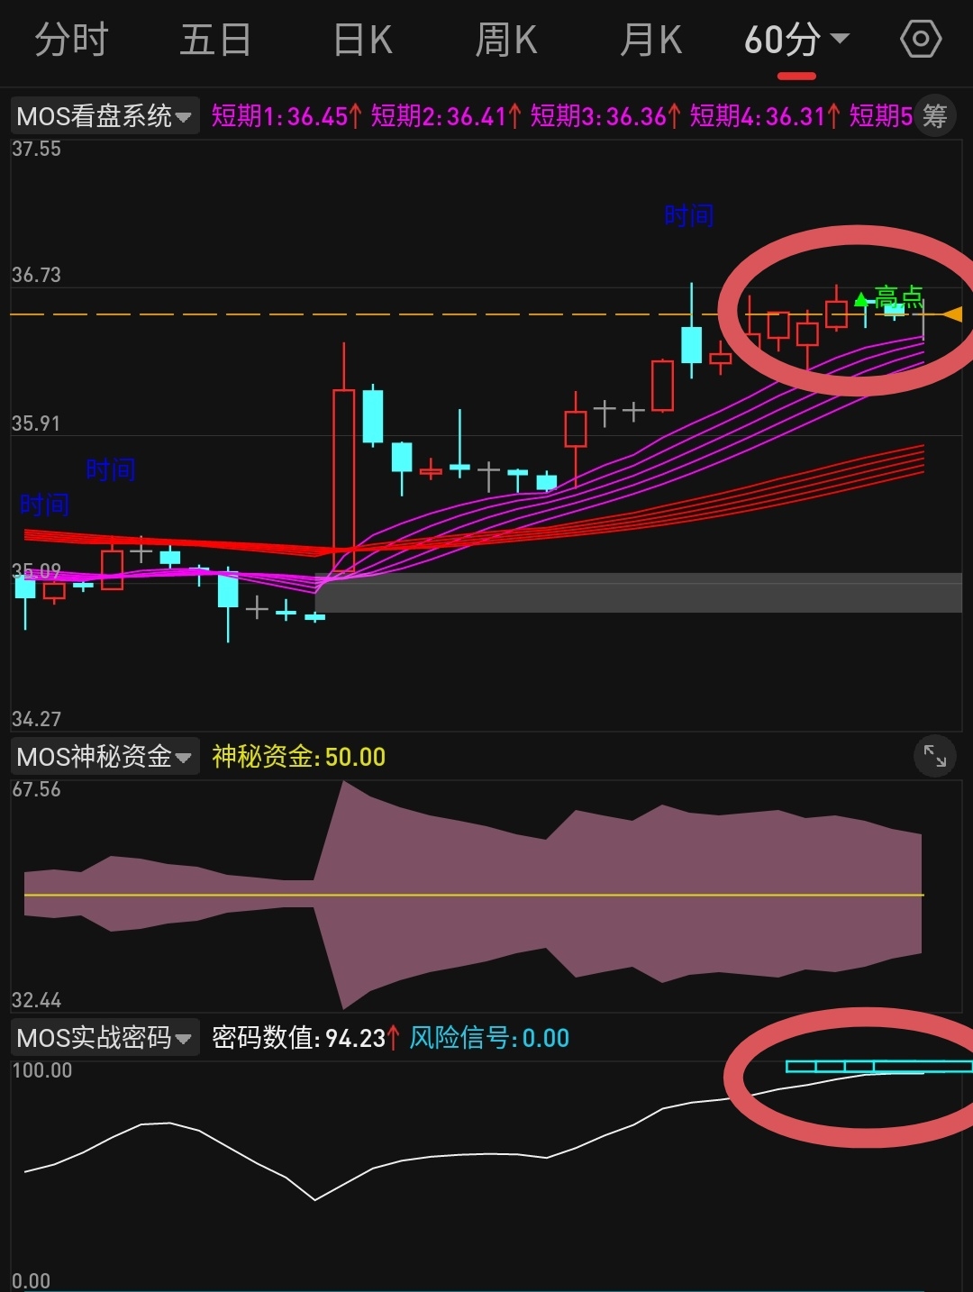Screen dimensions: 973x1292
Task: Tap the 神秘资金:50.00 value label
Action: click(299, 757)
